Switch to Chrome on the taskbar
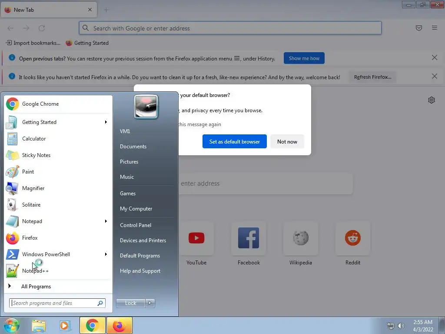This screenshot has width=445, height=334. 93,325
